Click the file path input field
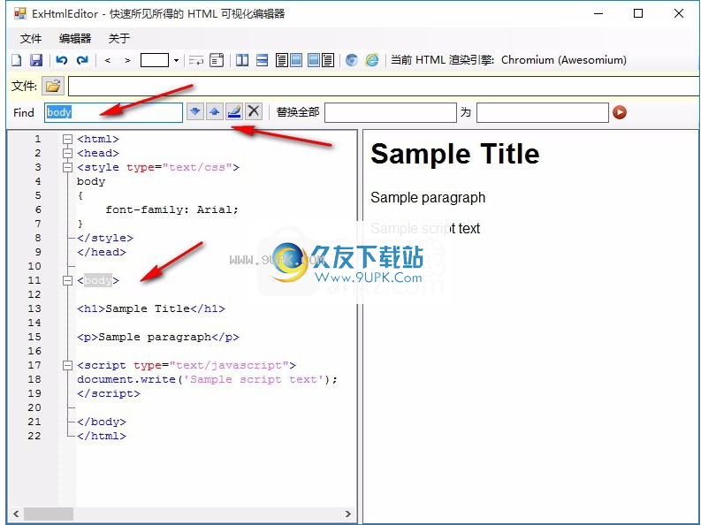Viewport: 701px width, 525px height. [384, 87]
